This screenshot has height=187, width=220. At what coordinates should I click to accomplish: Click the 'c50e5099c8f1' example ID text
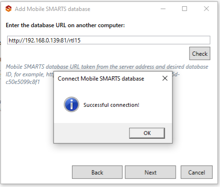coord(22,82)
